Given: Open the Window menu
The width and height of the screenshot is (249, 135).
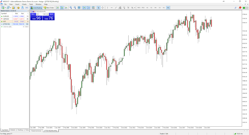Looking at the screenshot, I should [38, 4].
